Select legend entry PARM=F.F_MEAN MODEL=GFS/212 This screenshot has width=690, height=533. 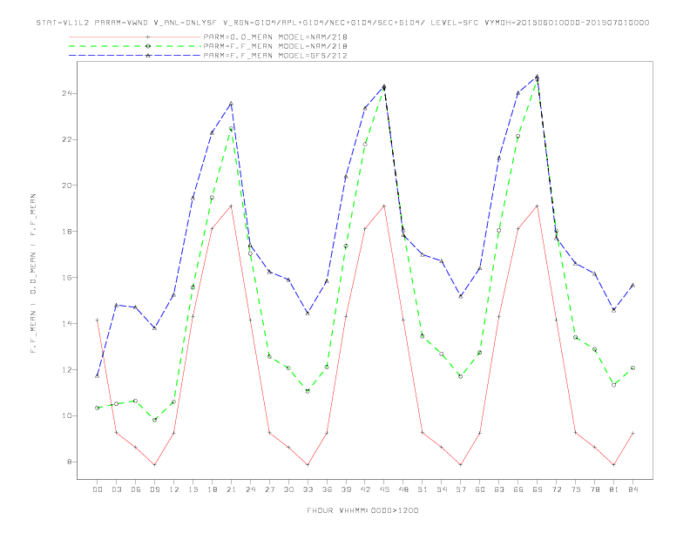[x=275, y=56]
